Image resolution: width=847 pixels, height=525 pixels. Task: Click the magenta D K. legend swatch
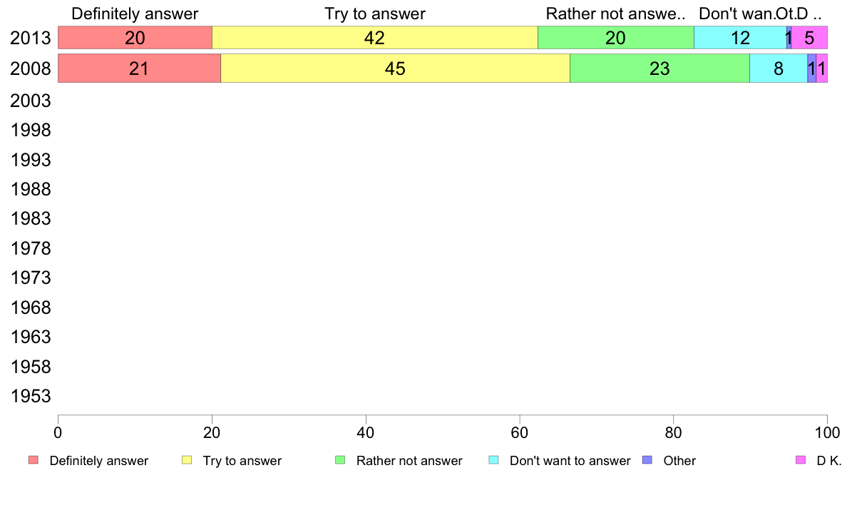[801, 460]
